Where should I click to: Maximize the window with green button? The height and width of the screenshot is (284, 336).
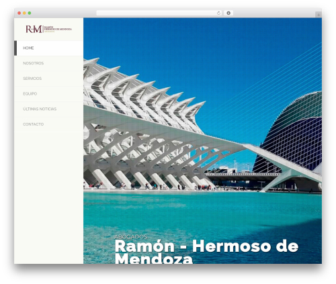[x=30, y=13]
